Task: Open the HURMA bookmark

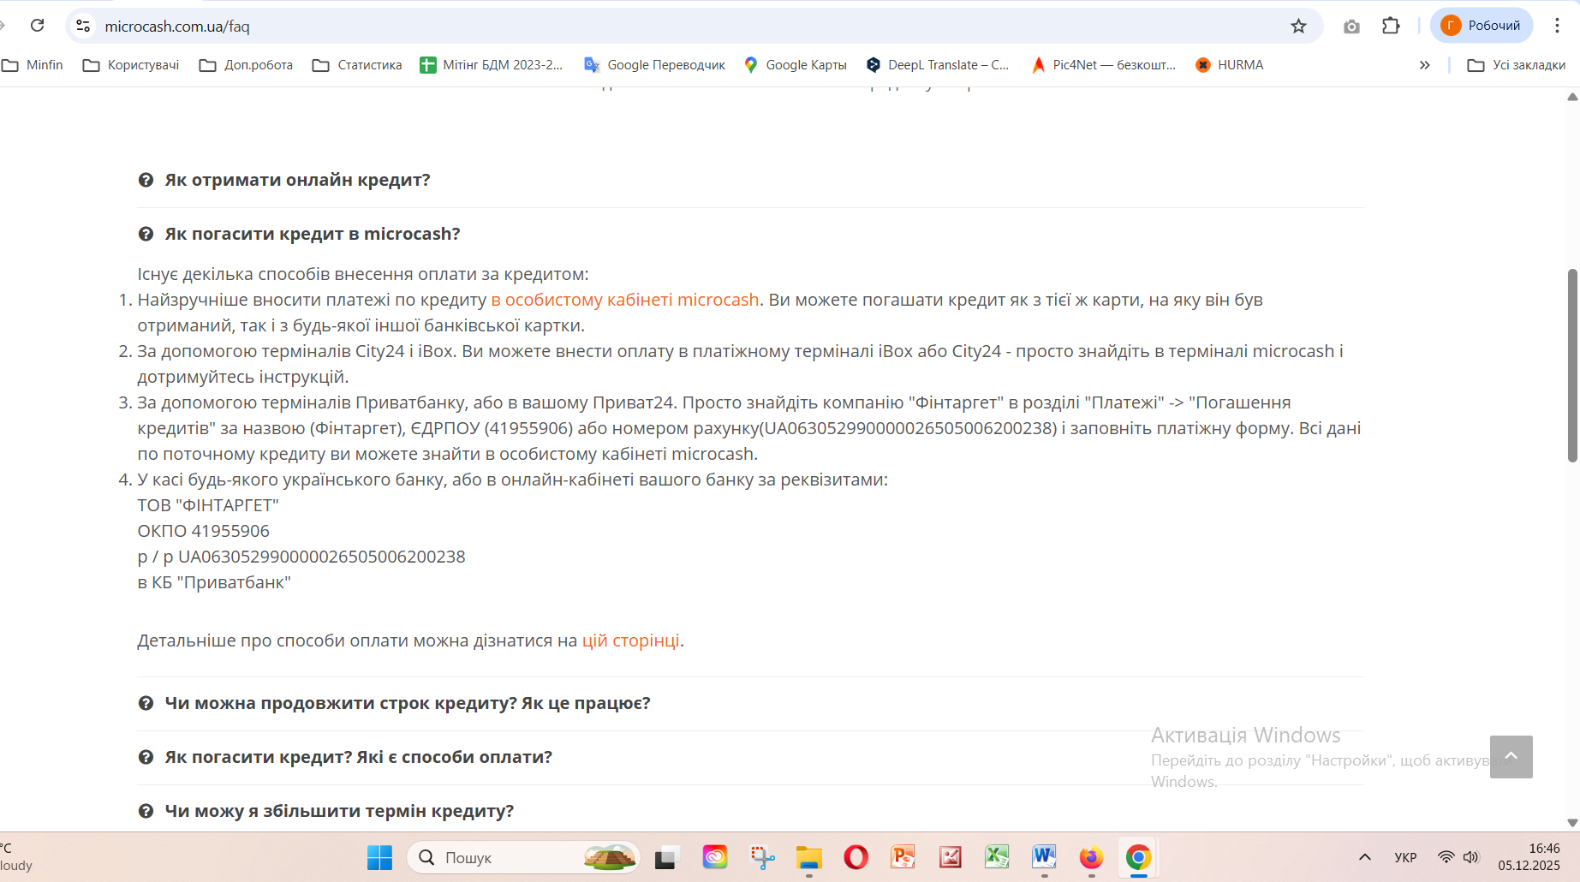Action: (x=1229, y=65)
